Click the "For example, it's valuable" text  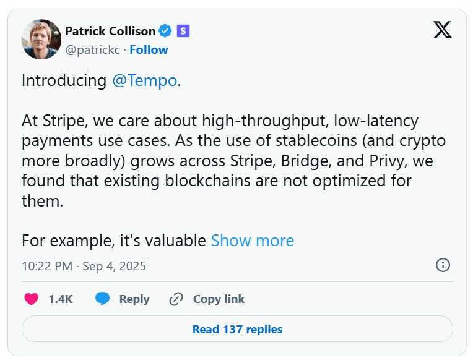(114, 241)
